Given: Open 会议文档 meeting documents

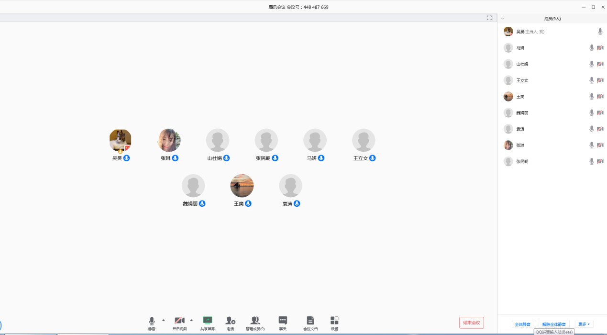Looking at the screenshot, I should pyautogui.click(x=310, y=321).
